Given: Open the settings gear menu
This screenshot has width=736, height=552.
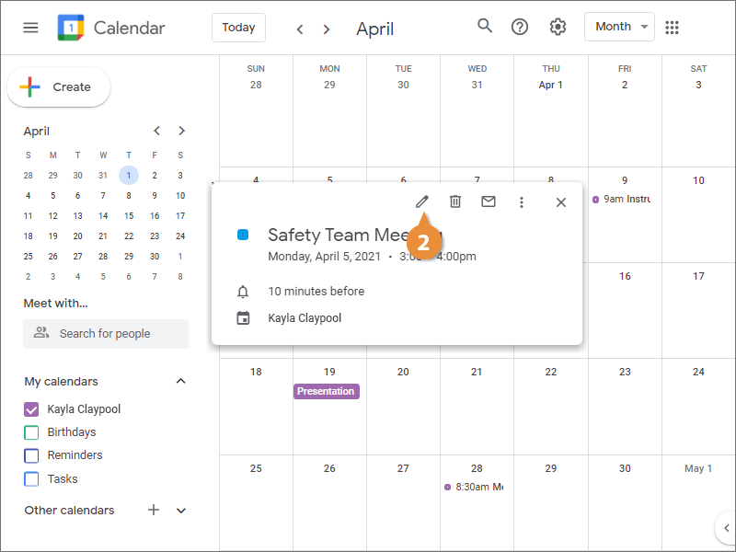Looking at the screenshot, I should pyautogui.click(x=558, y=27).
